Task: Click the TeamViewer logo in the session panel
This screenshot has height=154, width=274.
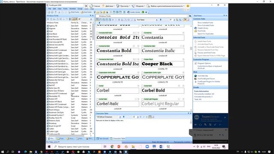Action: (x=197, y=117)
